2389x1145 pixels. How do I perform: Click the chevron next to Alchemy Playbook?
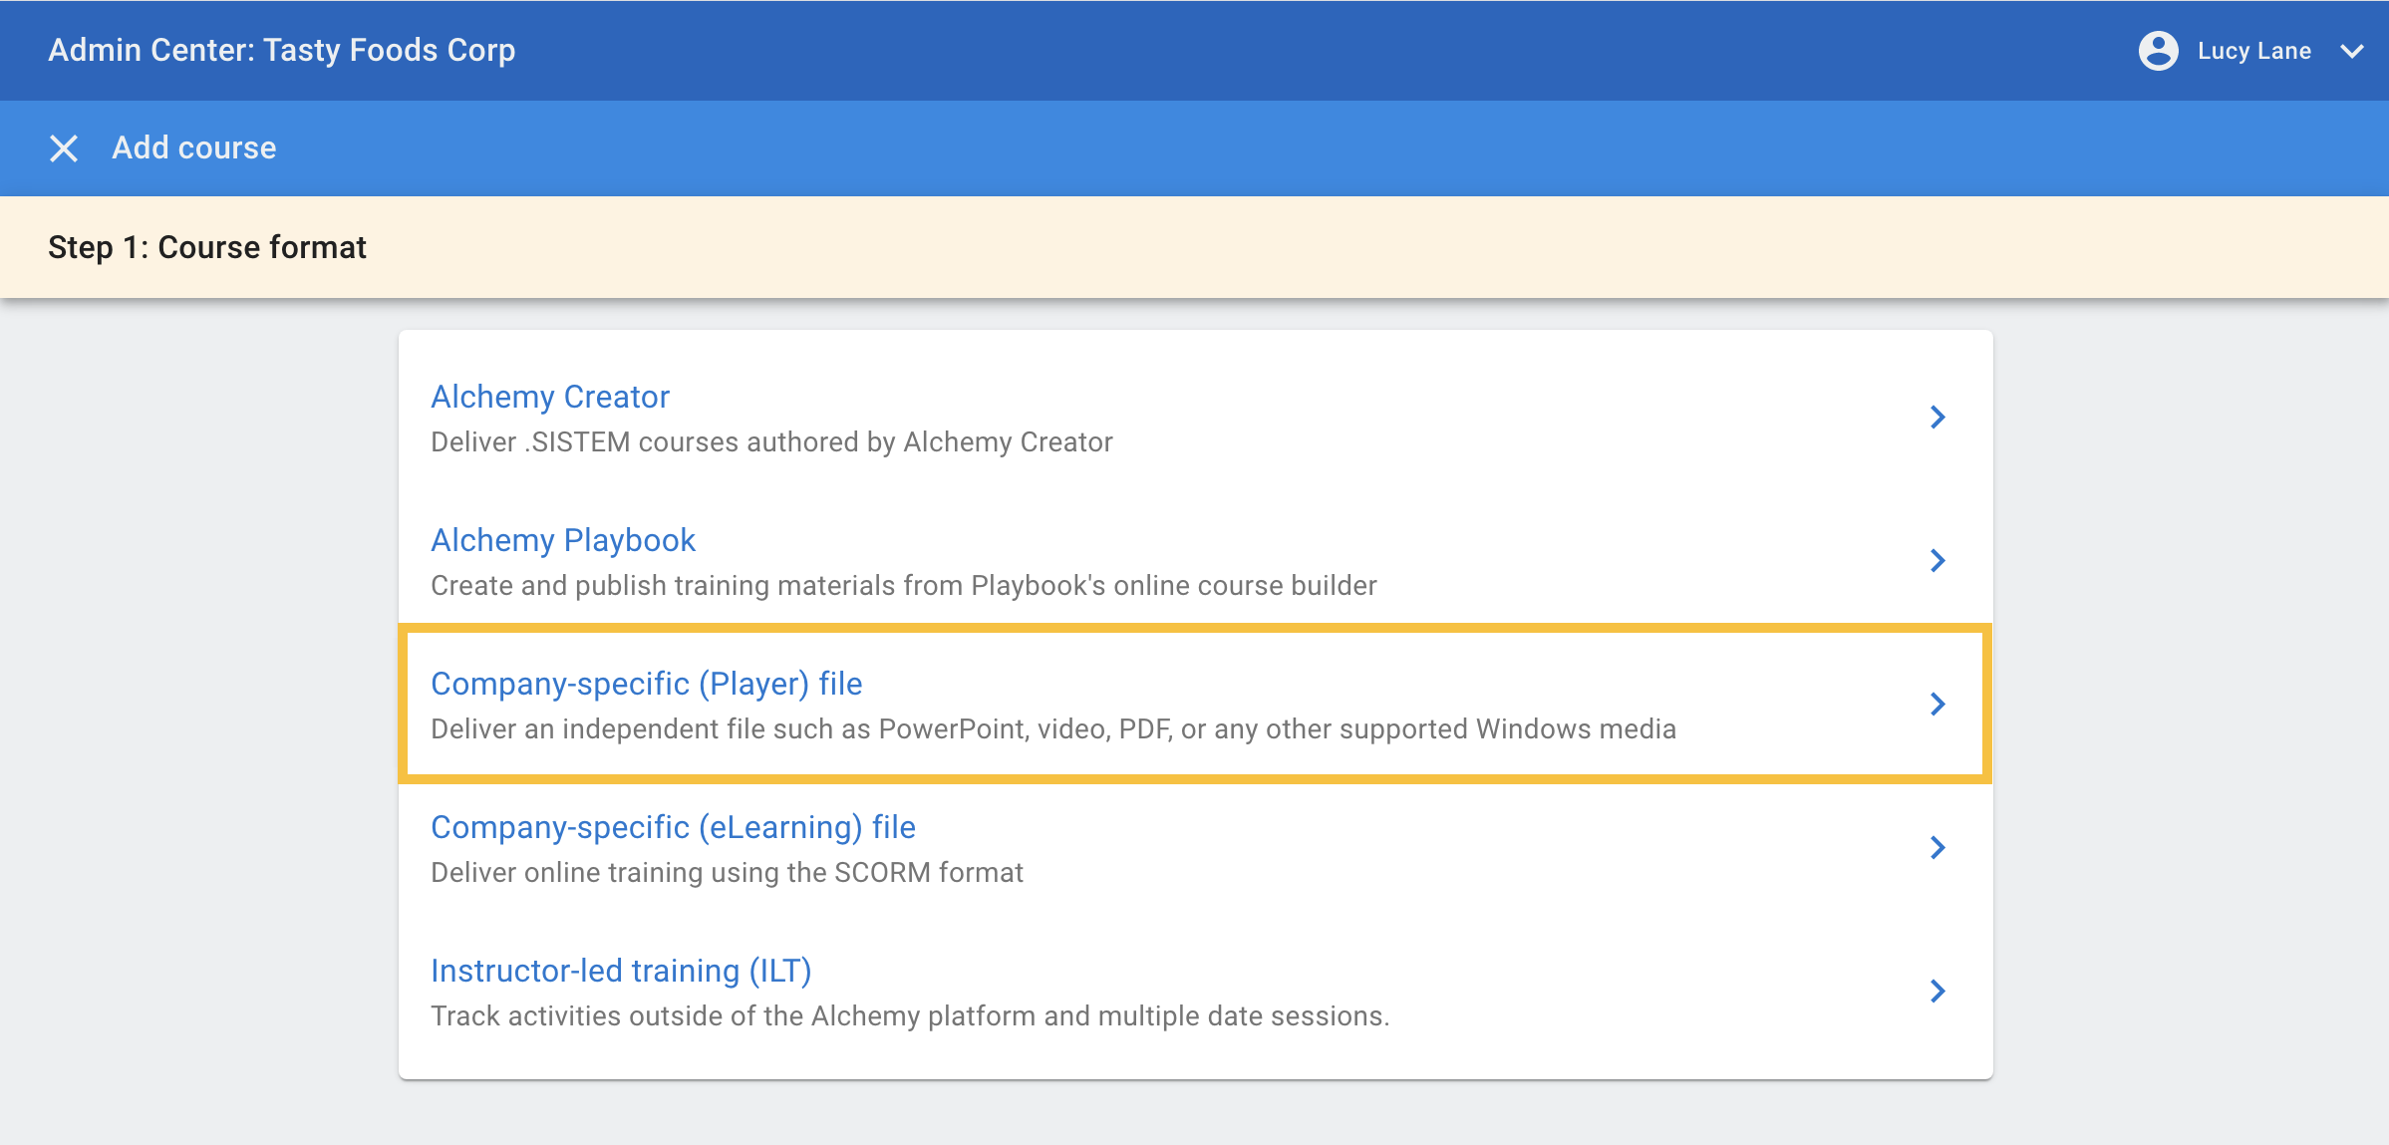[x=1938, y=561]
